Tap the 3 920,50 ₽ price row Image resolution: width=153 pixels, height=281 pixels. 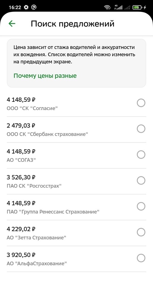coord(76,259)
